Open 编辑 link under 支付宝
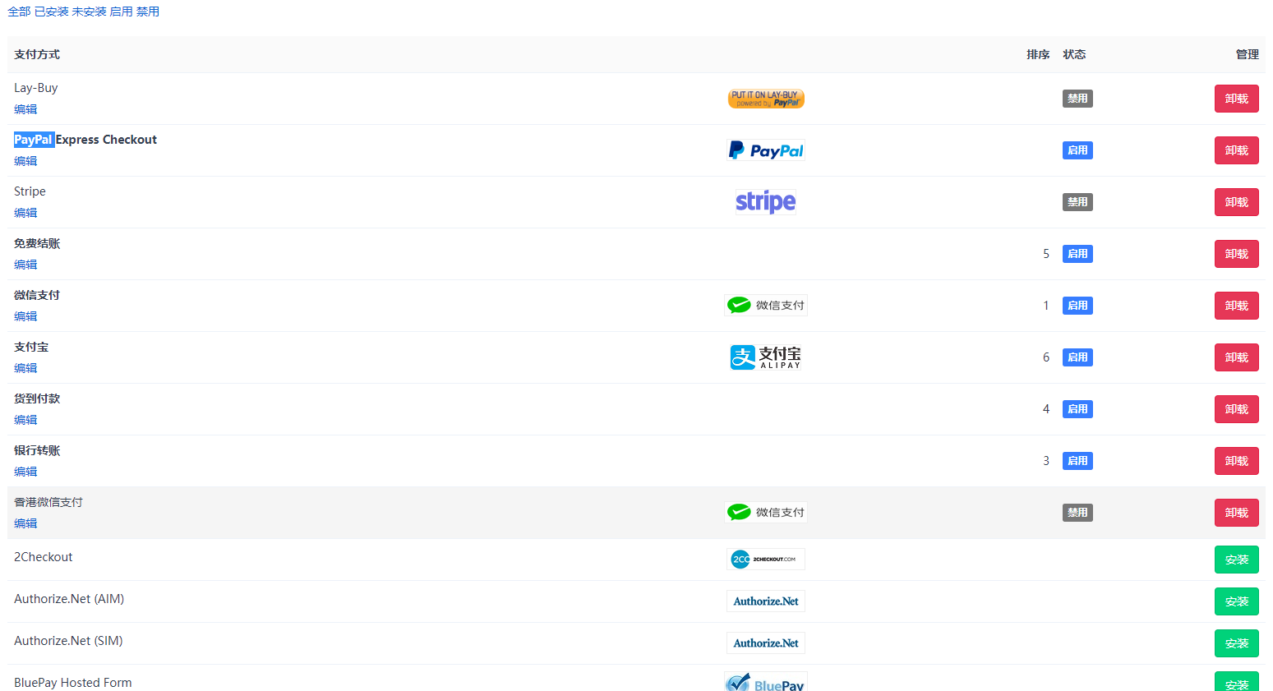Image resolution: width=1273 pixels, height=691 pixels. coord(25,368)
